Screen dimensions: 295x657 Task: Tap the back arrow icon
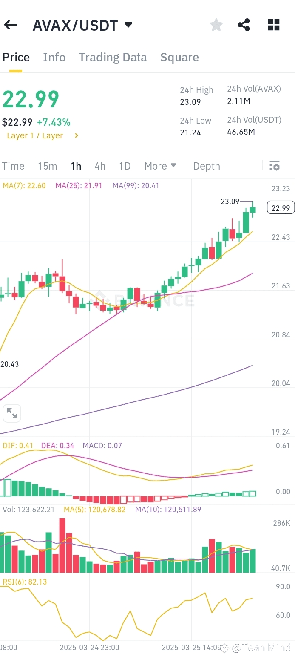tap(10, 25)
